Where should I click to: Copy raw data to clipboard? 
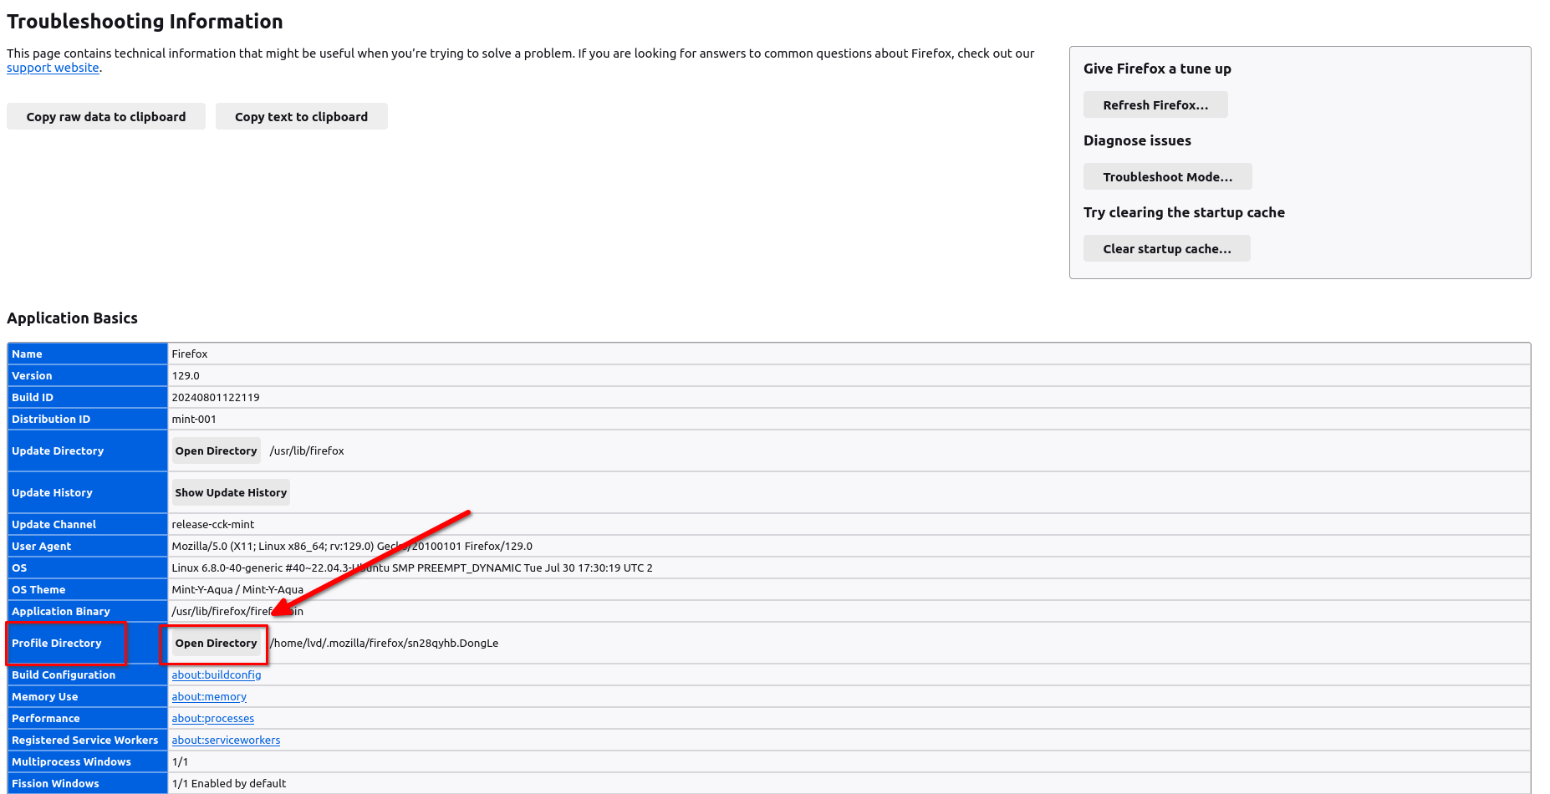click(x=106, y=116)
